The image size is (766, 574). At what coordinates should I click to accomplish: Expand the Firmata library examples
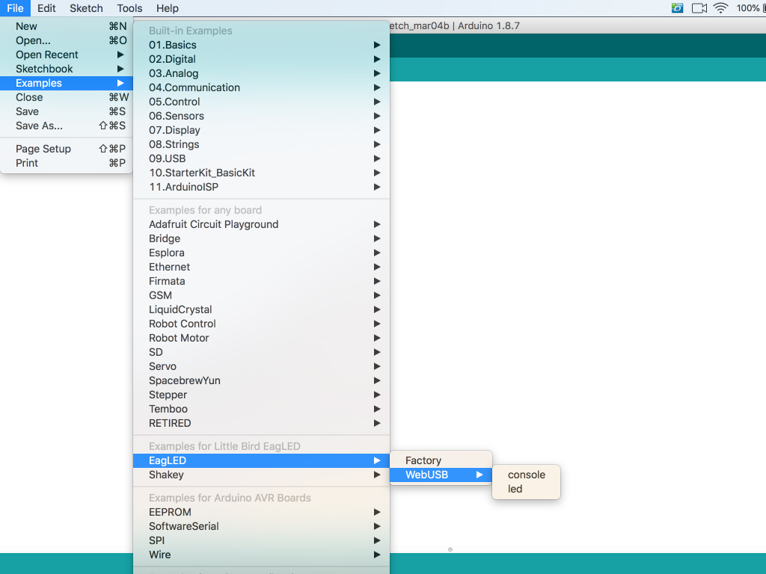(x=261, y=281)
